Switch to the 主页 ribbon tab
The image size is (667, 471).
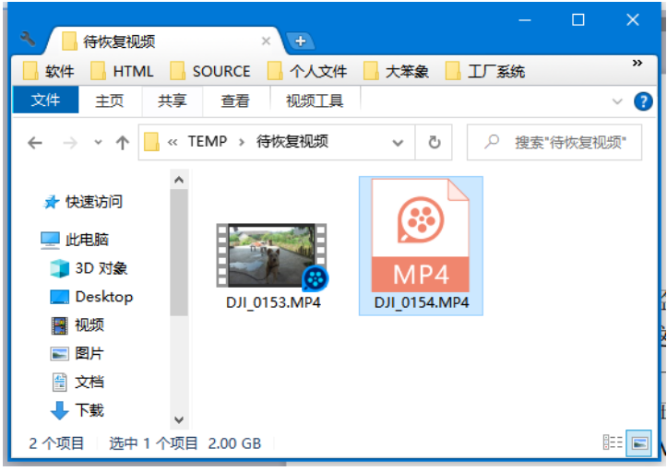coord(110,100)
